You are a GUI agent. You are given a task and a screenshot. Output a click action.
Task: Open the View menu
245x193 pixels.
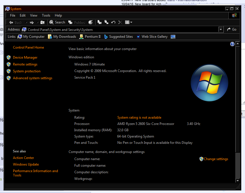[x=34, y=15]
